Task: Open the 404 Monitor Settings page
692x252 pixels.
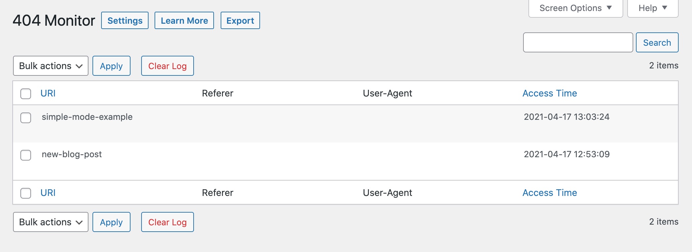Action: click(125, 21)
